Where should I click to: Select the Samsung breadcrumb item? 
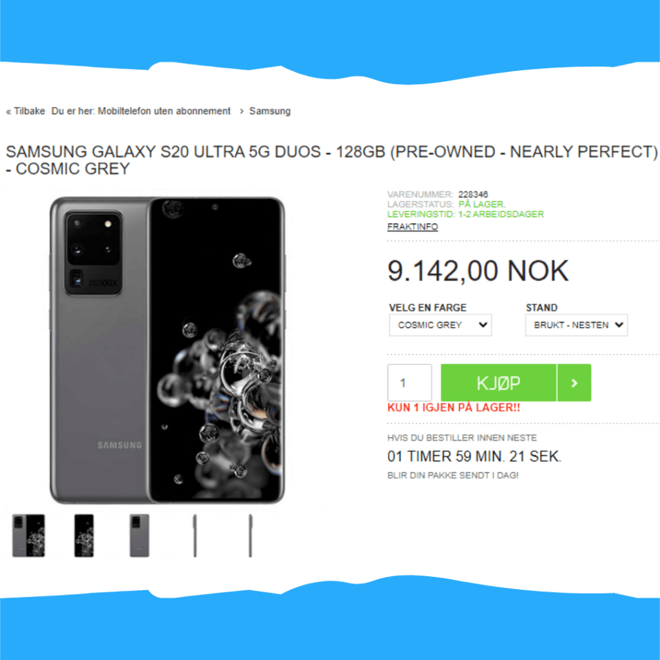pyautogui.click(x=270, y=111)
